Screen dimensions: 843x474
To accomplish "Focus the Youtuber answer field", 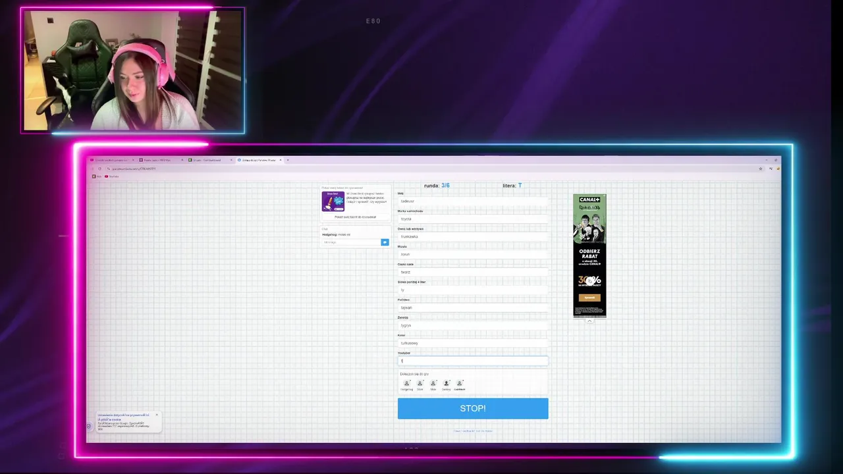I will tap(473, 361).
